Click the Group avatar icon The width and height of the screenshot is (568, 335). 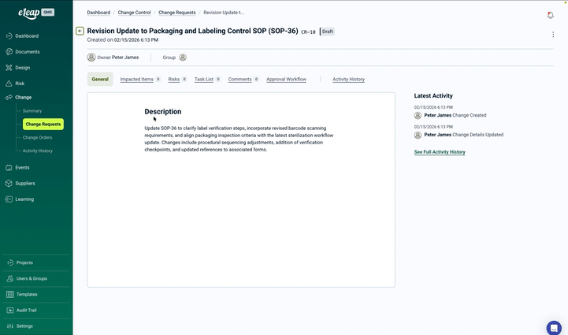click(183, 58)
